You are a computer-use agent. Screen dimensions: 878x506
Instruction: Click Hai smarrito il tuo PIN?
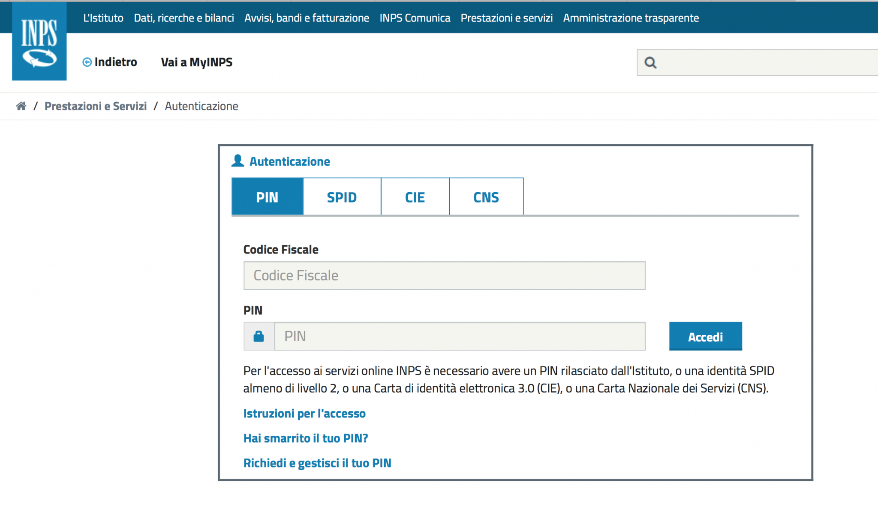pyautogui.click(x=305, y=438)
